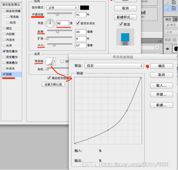The width and height of the screenshot is (178, 170).
Task: Click the 扩展 spread slider handle
Action: (47, 38)
